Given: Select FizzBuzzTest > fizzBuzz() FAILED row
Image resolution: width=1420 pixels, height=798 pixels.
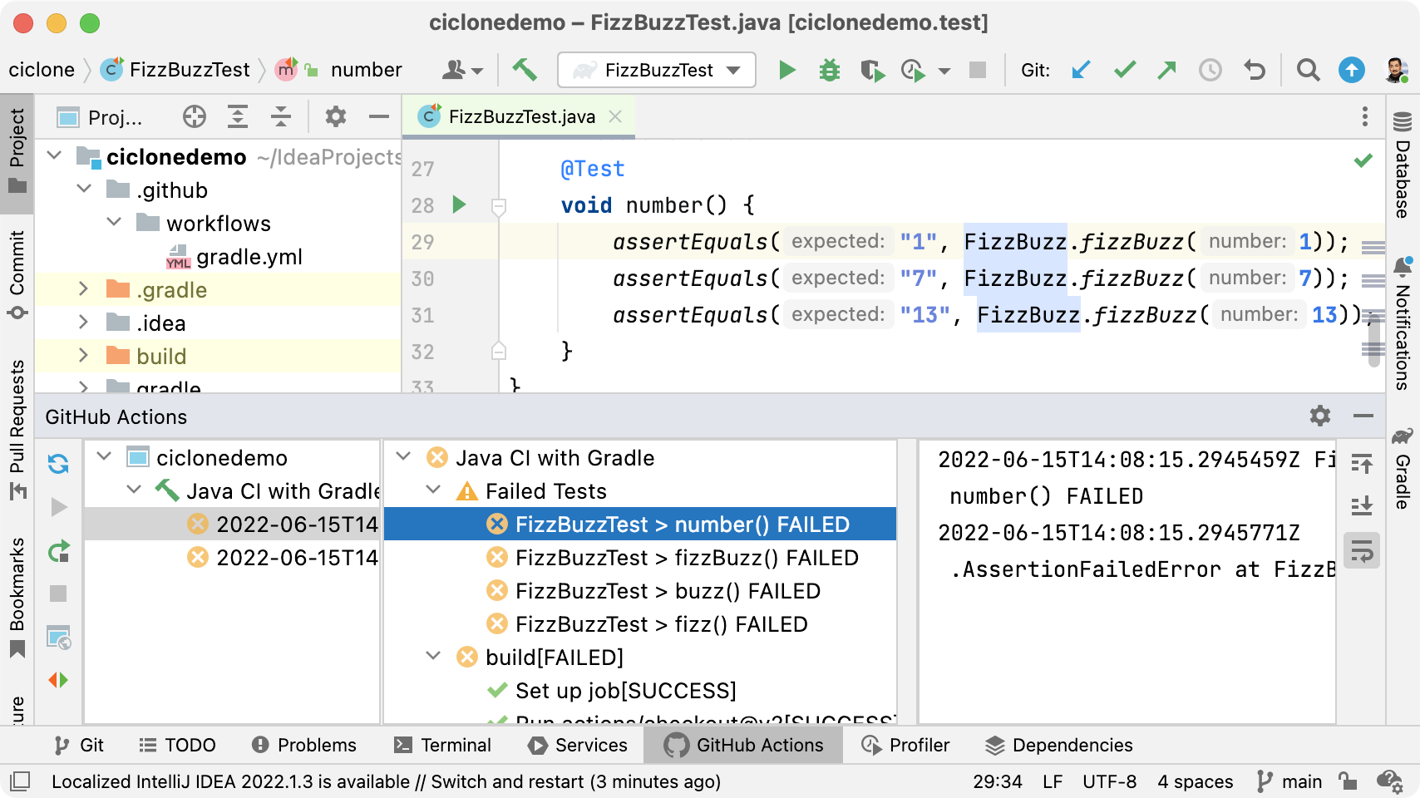Looking at the screenshot, I should [640, 558].
